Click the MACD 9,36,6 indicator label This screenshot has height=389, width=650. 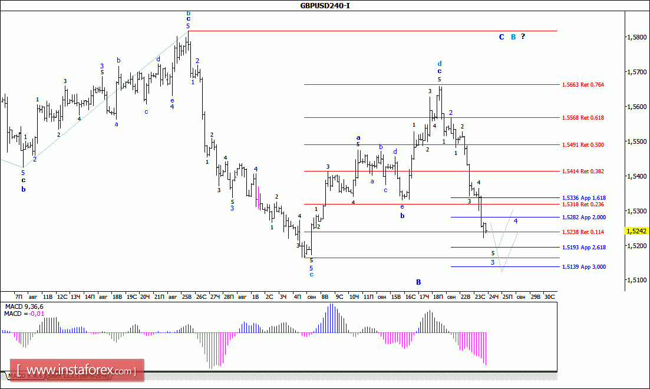(x=24, y=307)
